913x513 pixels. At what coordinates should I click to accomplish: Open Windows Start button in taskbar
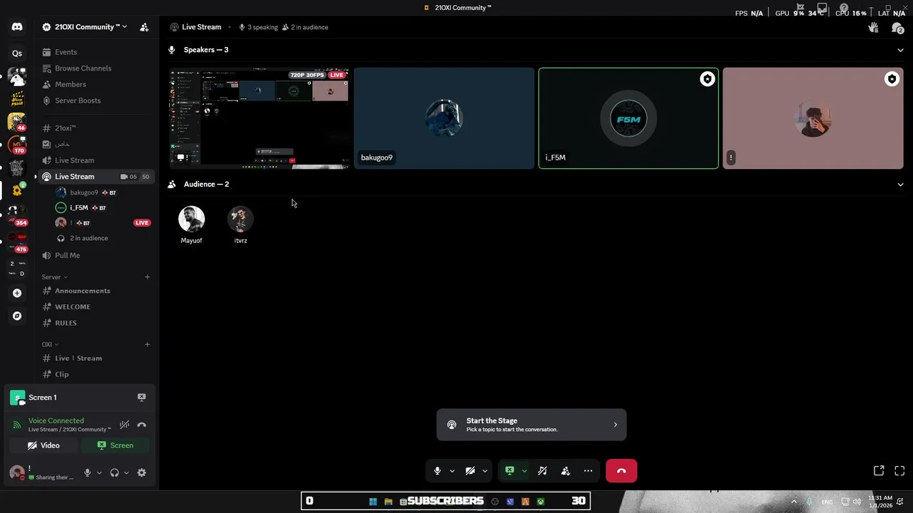click(x=373, y=502)
